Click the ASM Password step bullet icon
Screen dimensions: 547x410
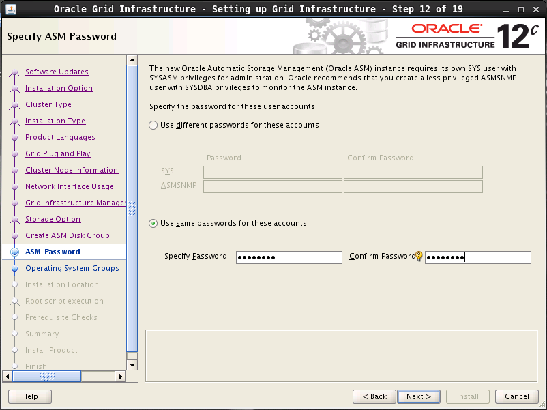[14, 252]
